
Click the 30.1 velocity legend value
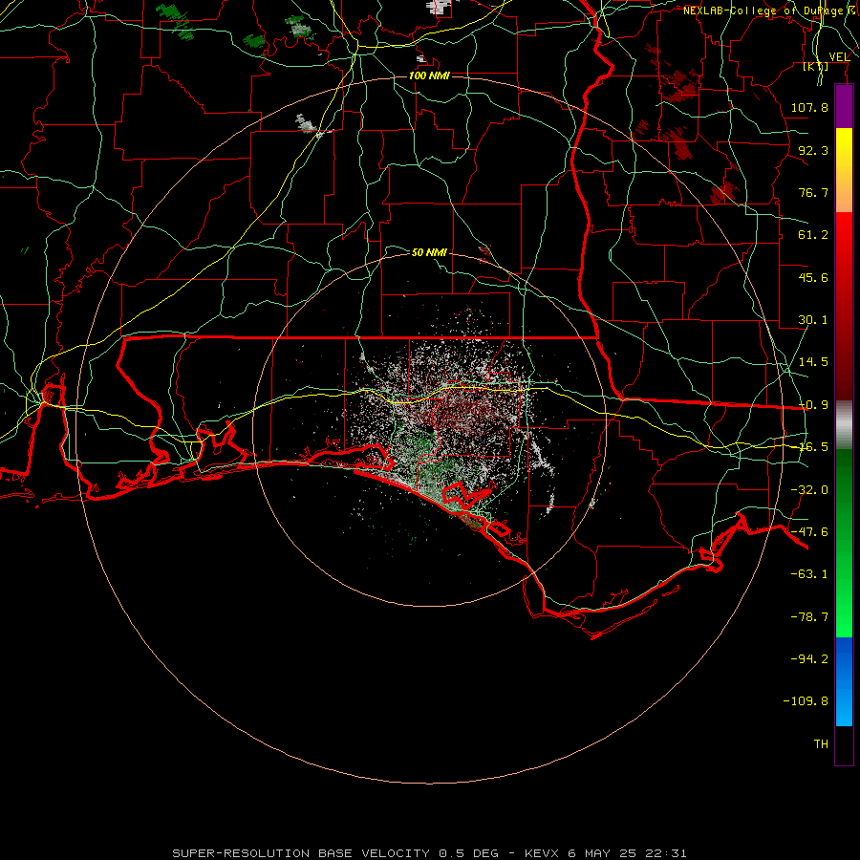[813, 320]
